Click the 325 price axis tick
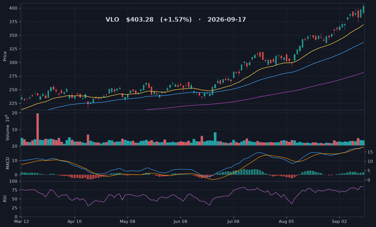 click(14, 49)
